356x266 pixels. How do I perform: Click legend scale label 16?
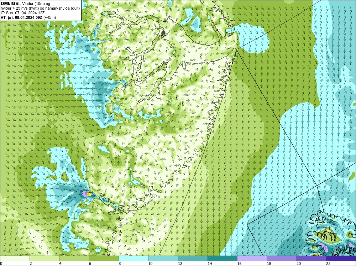point(239,264)
